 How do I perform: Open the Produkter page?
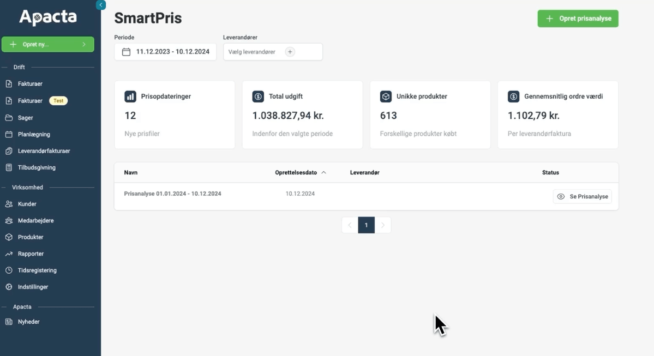click(31, 237)
